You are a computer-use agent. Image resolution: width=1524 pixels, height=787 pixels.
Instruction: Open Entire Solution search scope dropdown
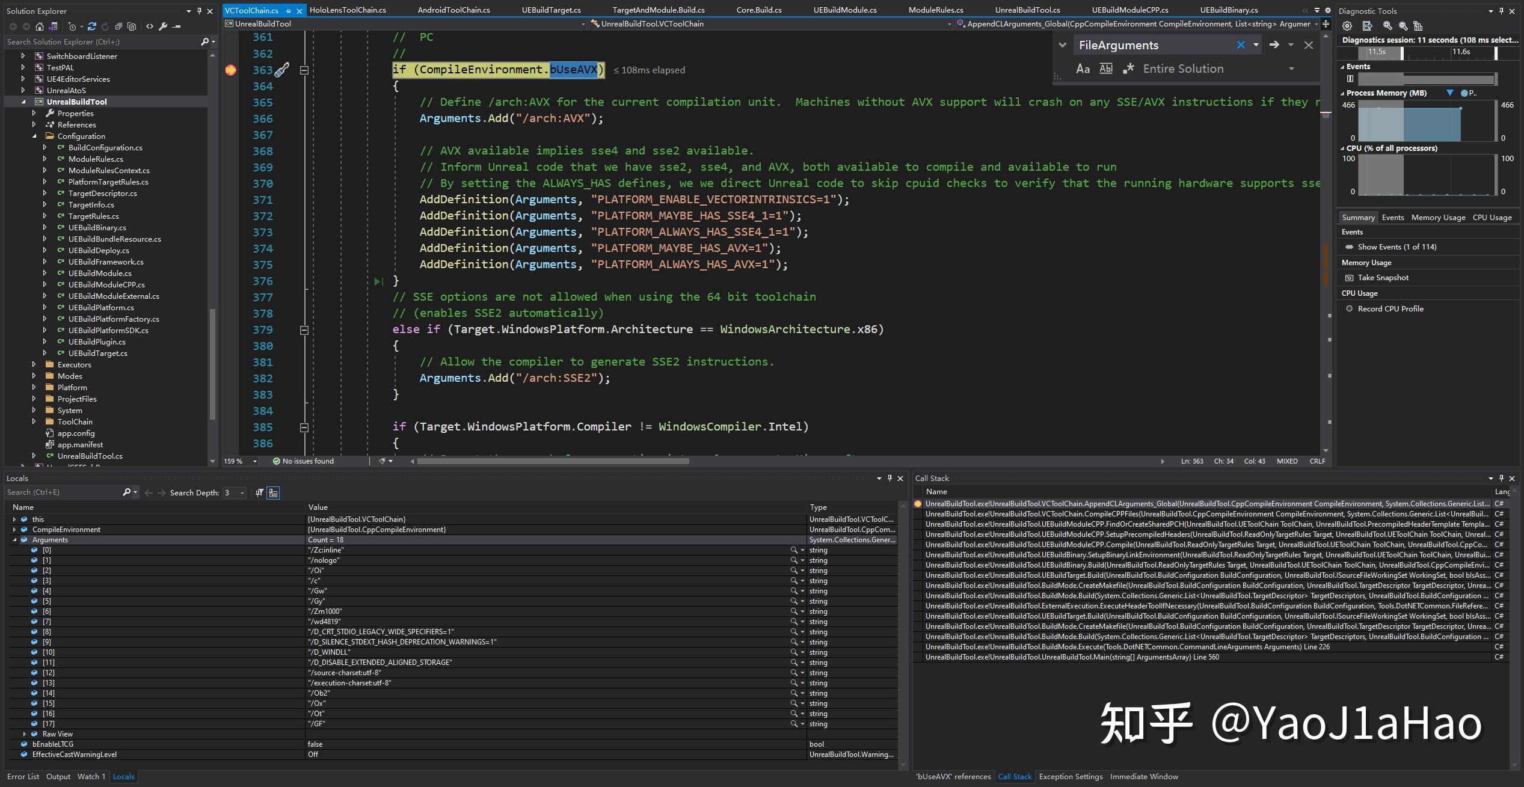pos(1291,69)
